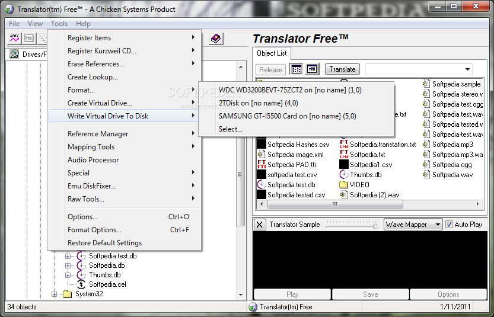Click the Softpedia test.db icon in Object List
Screen dimensions: 494x317
[261, 184]
